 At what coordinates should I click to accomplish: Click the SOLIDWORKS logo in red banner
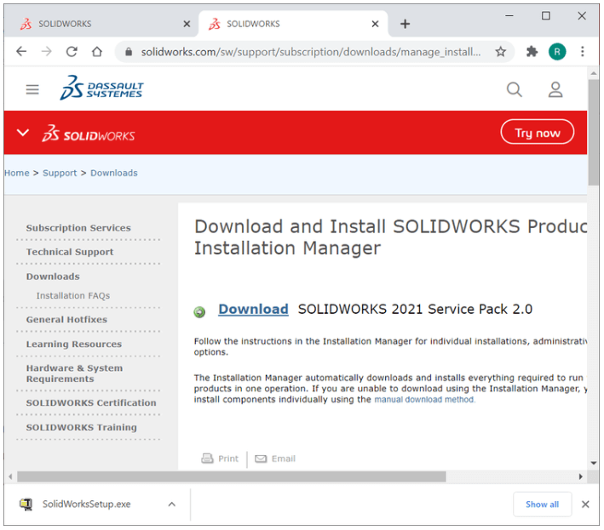point(89,134)
